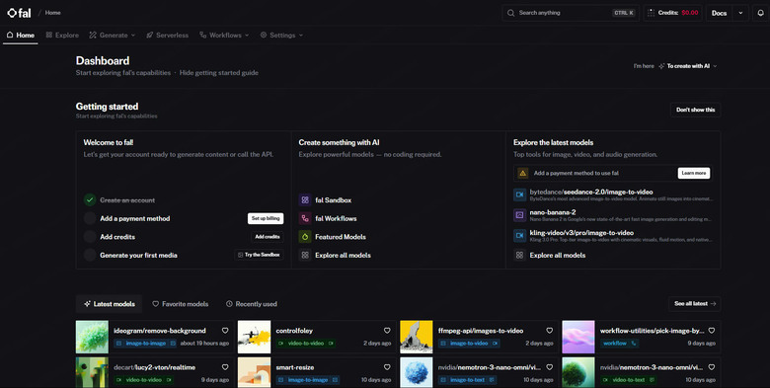Click Hide getting started guide link
Viewport: 770px width, 388px height.
219,73
